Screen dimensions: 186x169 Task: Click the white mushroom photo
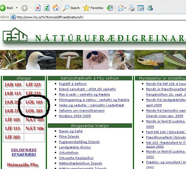pos(69,60)
